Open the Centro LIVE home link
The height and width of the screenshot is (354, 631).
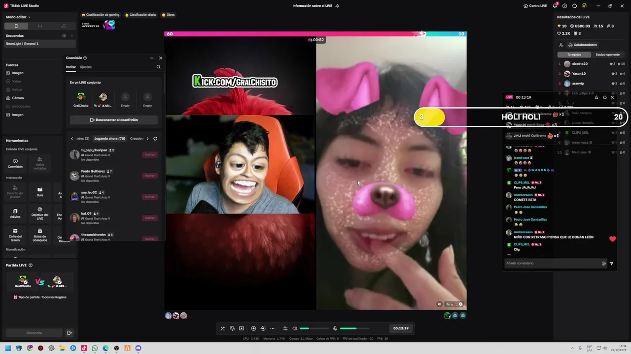(535, 6)
